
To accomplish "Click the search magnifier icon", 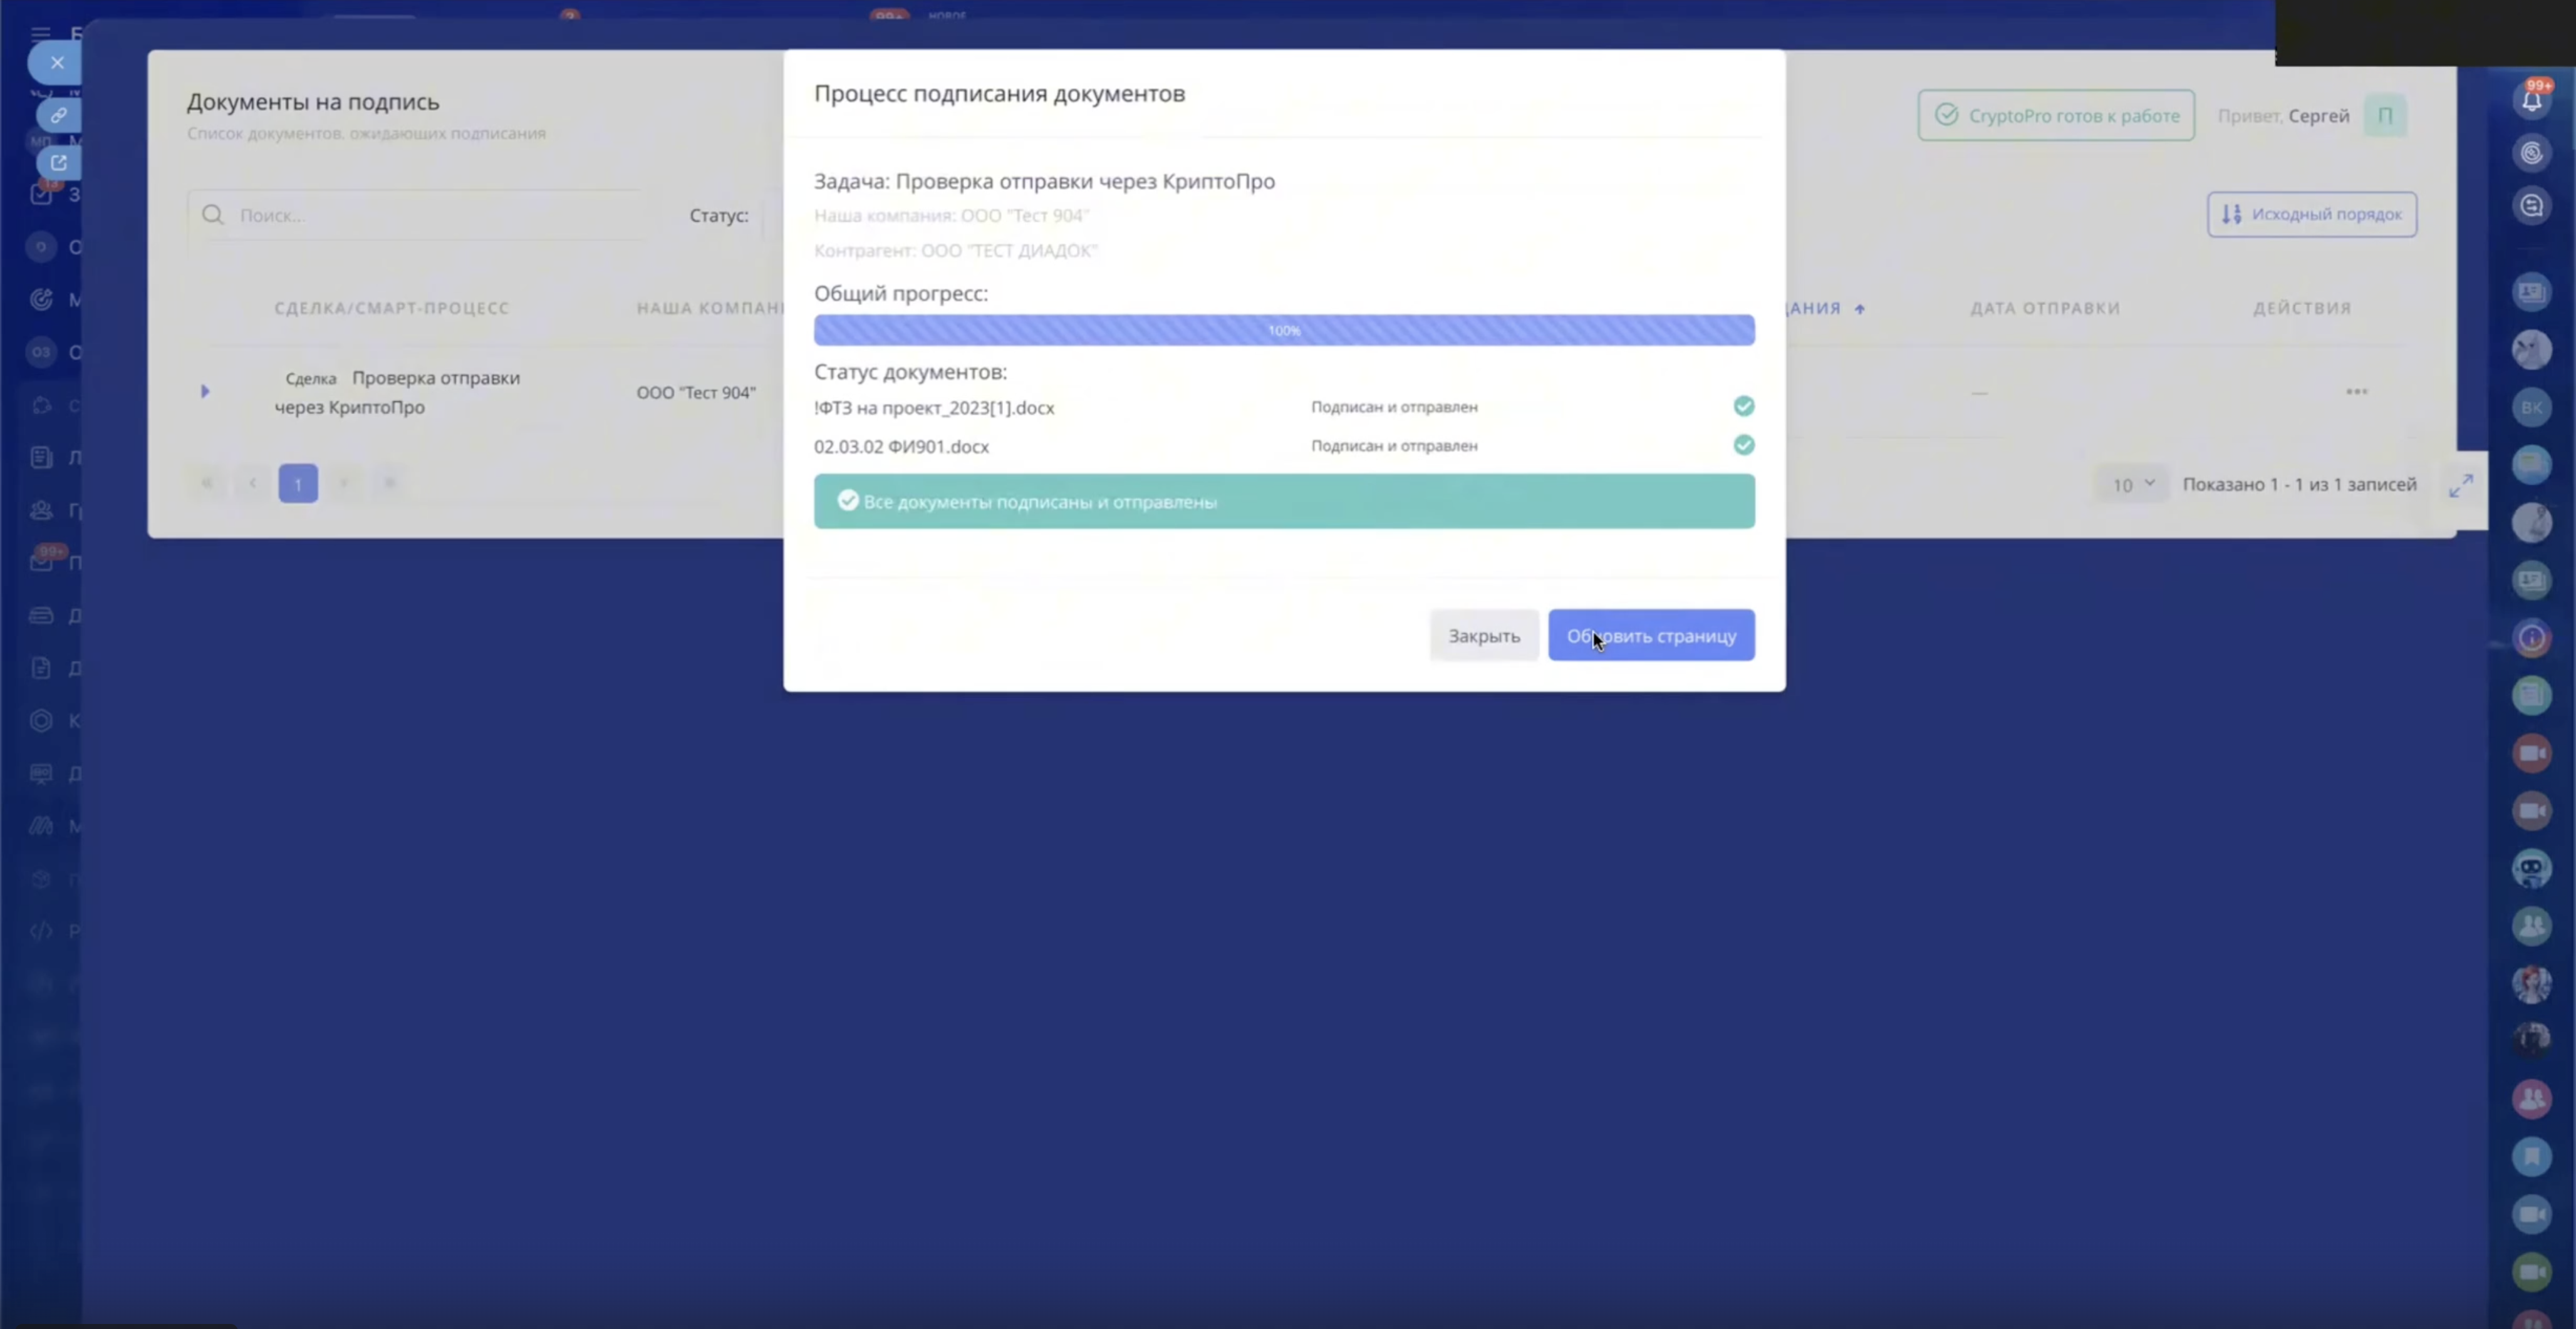I will 213,215.
